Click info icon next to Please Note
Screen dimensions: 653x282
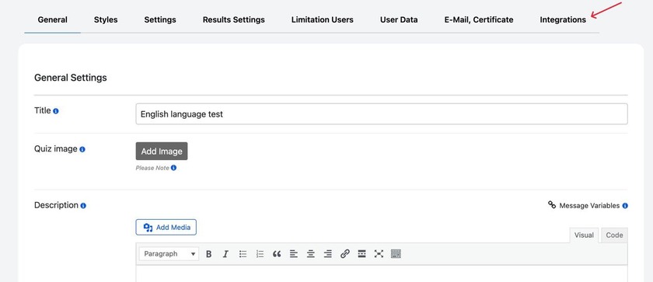(x=173, y=168)
